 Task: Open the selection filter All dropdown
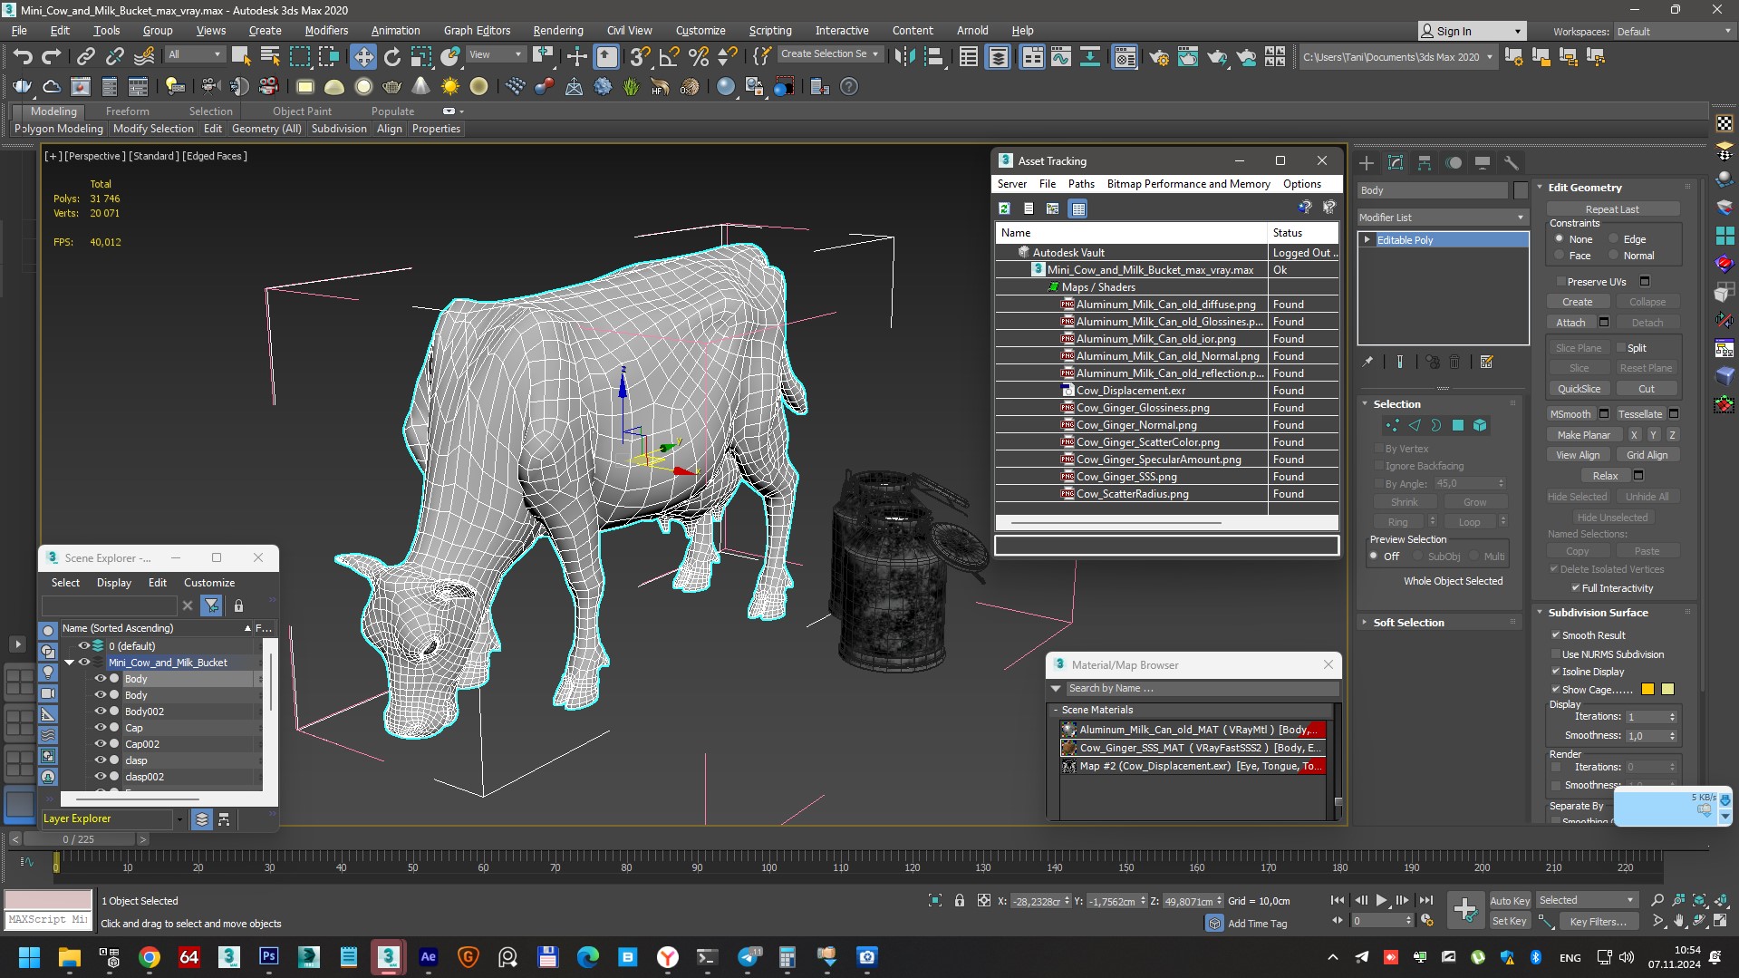pyautogui.click(x=194, y=54)
